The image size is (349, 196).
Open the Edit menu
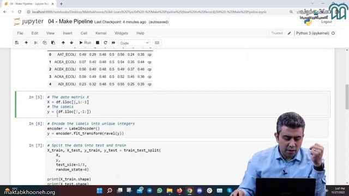tap(35, 33)
